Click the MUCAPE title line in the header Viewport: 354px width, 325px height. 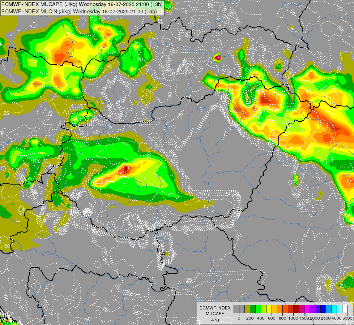(x=82, y=4)
